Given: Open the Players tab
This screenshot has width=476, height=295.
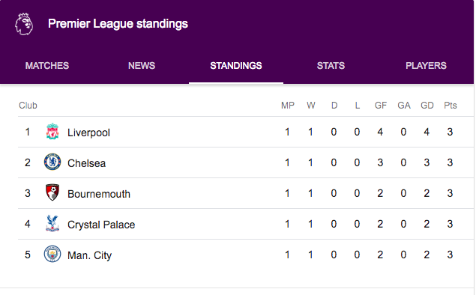Looking at the screenshot, I should coord(426,66).
